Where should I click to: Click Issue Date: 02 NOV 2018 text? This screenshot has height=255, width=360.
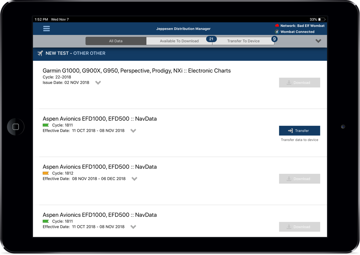pyautogui.click(x=66, y=83)
